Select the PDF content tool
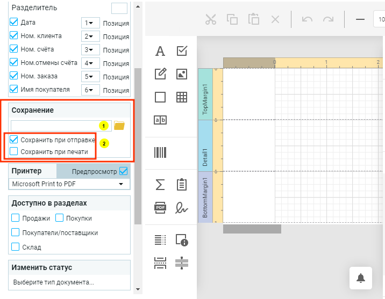Viewport: 385px width, 299px height. pos(160,207)
